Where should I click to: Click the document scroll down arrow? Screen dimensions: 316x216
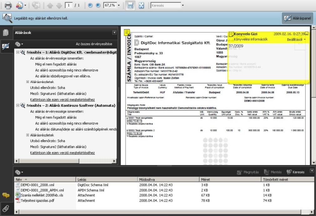point(314,163)
